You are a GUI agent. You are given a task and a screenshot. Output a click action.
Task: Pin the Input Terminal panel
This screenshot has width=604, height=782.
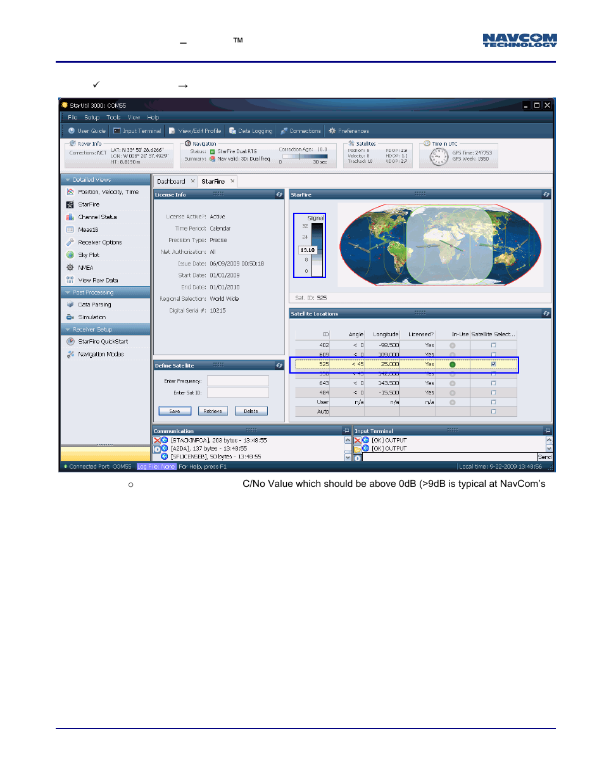click(x=548, y=431)
